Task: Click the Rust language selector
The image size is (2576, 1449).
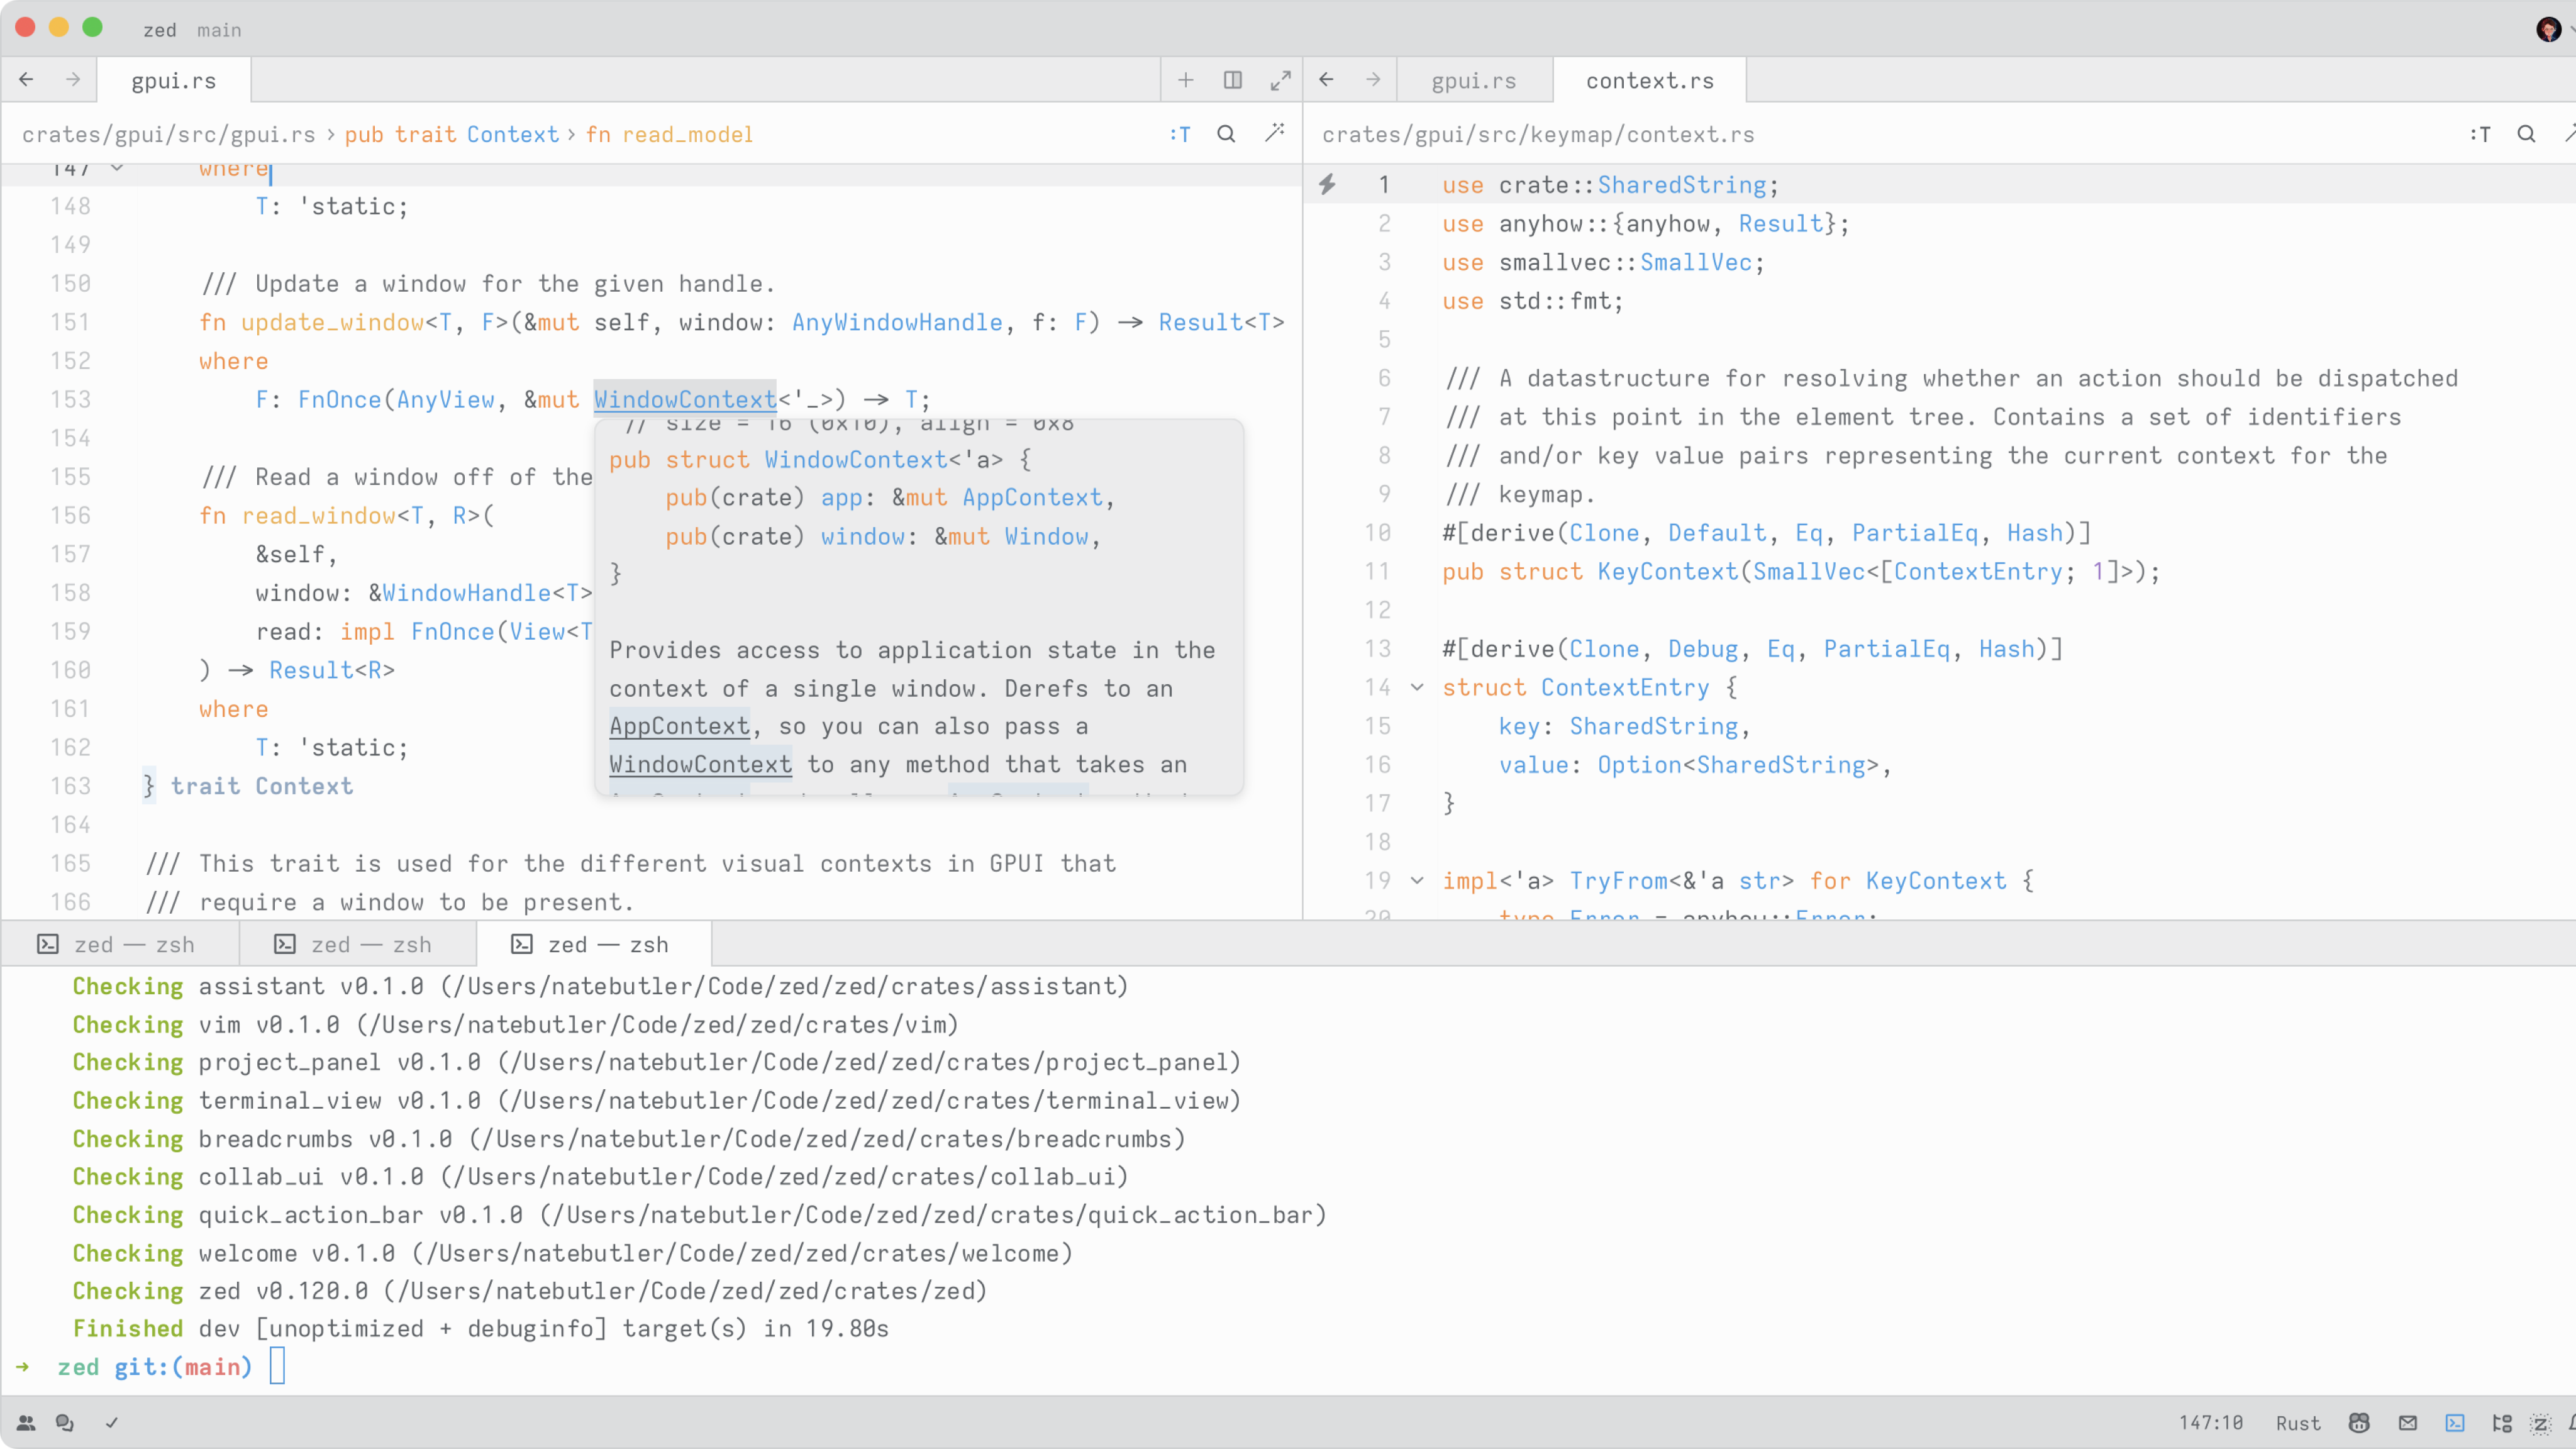Action: click(2297, 1423)
